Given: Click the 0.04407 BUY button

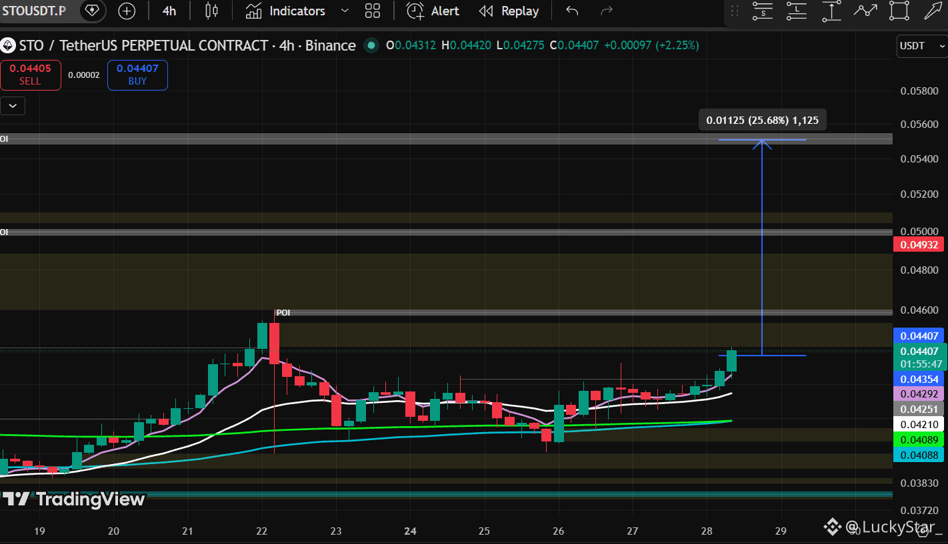Looking at the screenshot, I should click(137, 75).
